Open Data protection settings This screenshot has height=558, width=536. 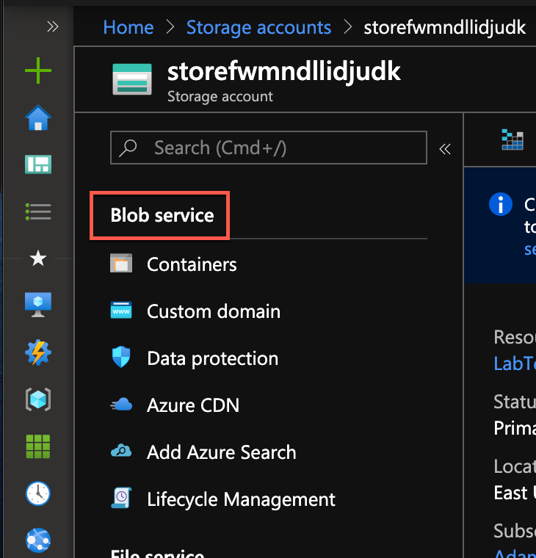click(x=212, y=358)
